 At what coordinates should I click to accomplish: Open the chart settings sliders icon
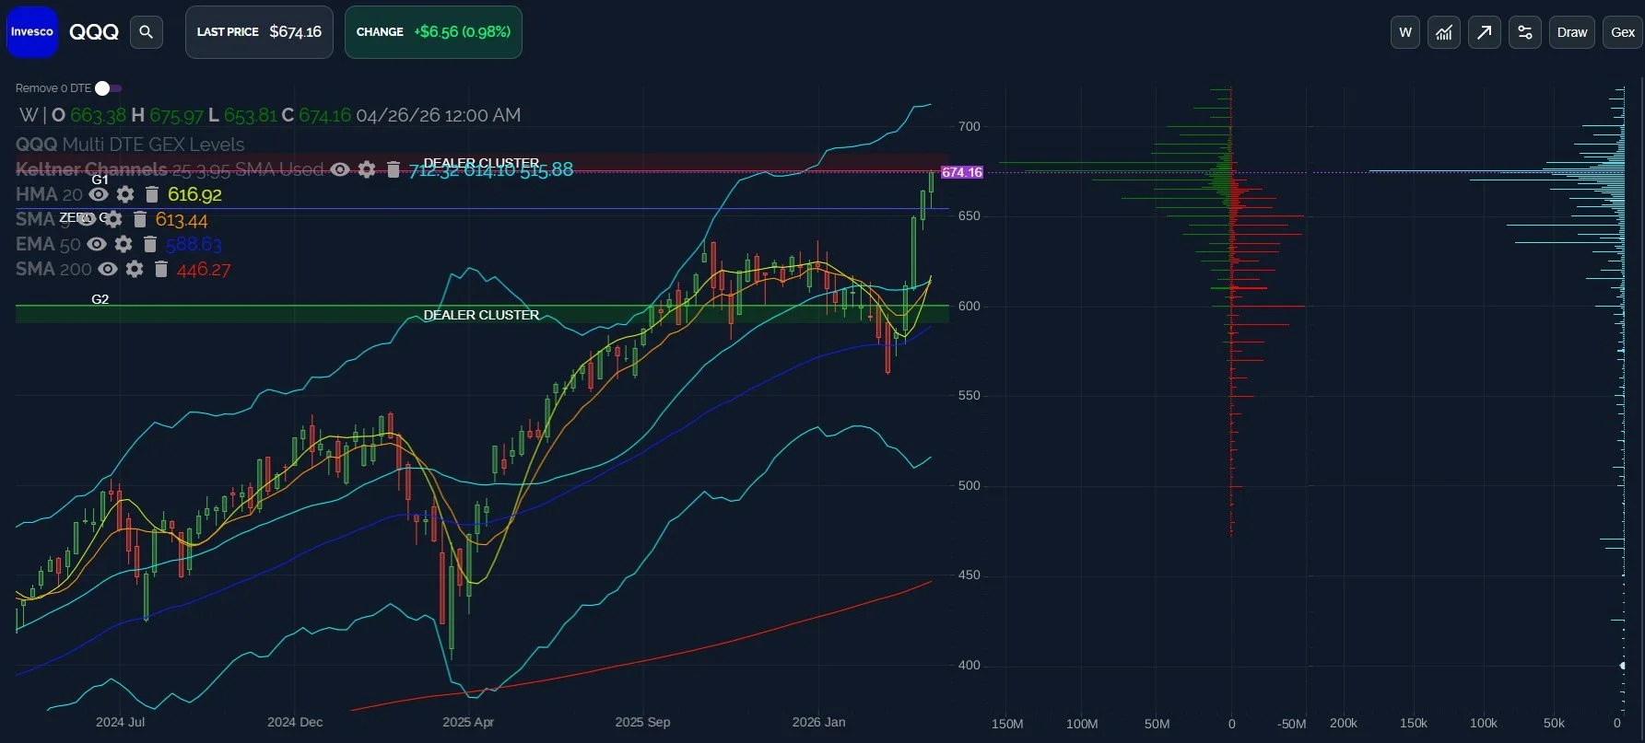[x=1525, y=32]
